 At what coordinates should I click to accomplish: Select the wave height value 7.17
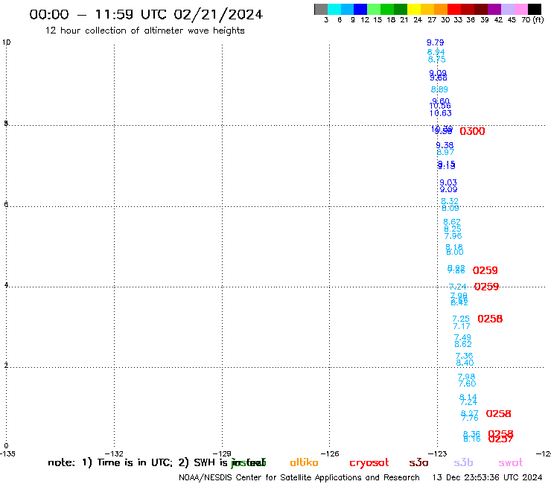(462, 326)
